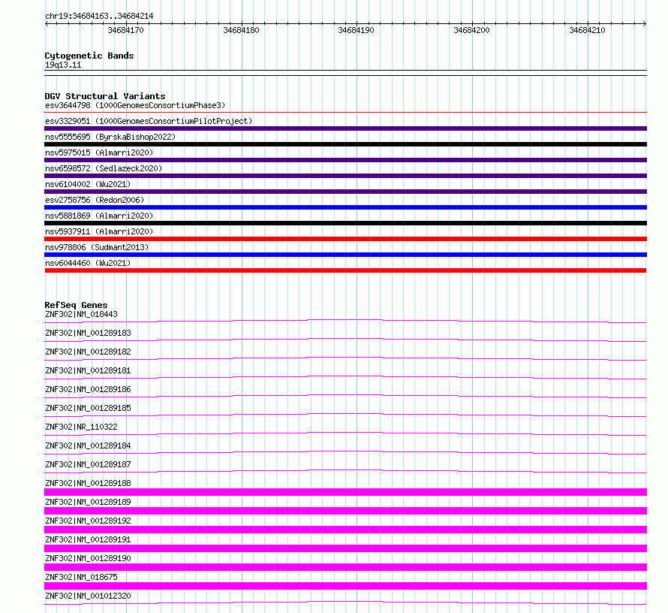
Task: Click the blue bar under nsv978806
Action: 345,255
